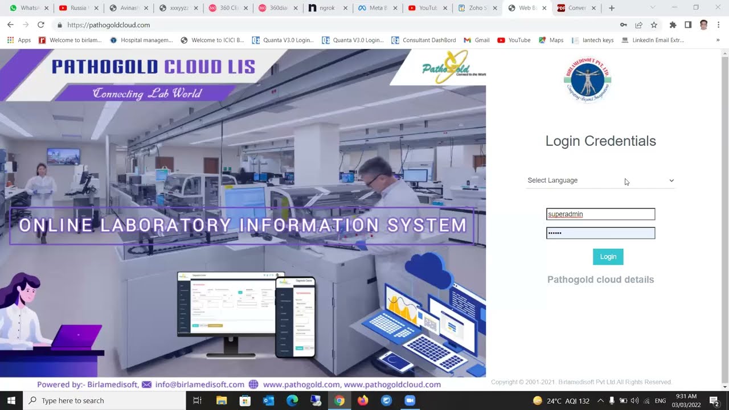Open File Explorer from the taskbar

point(222,400)
